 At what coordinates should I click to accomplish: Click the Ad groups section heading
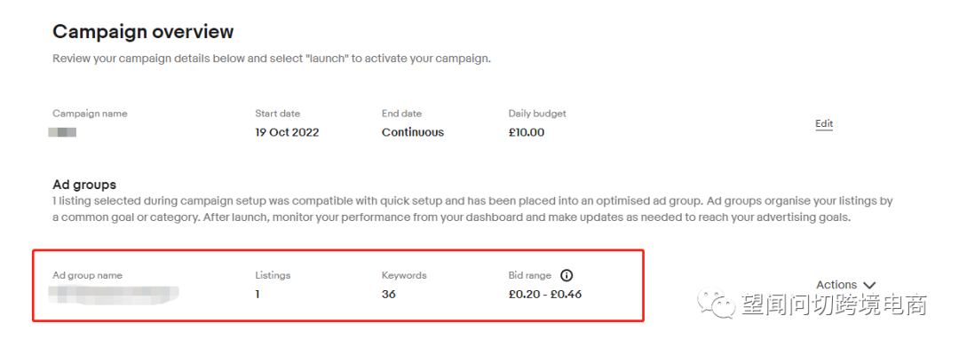[84, 185]
